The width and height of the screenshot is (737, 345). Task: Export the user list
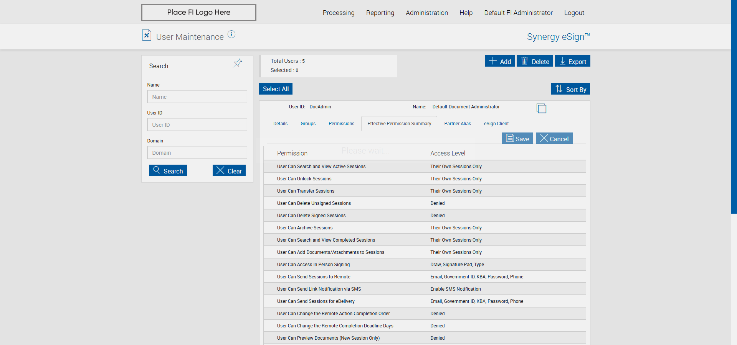click(x=572, y=61)
